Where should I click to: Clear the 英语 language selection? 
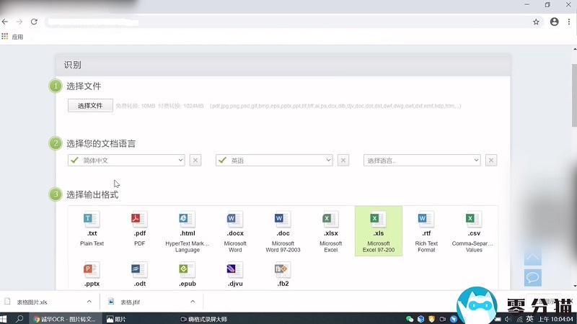coord(343,161)
